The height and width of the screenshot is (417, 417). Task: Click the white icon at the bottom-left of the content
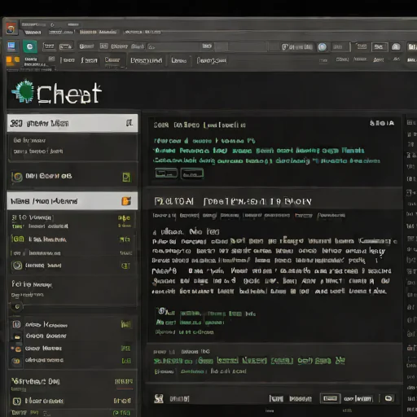click(x=159, y=398)
